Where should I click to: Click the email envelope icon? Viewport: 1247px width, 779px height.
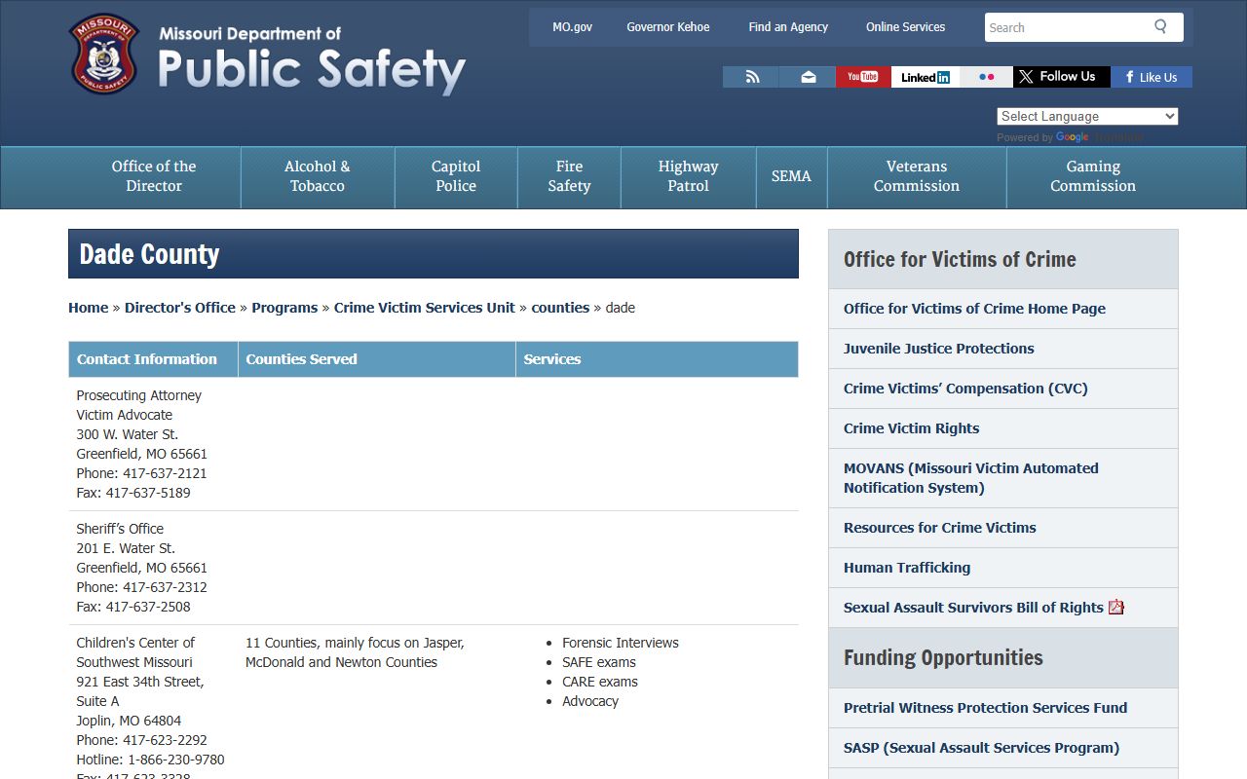[x=808, y=77]
